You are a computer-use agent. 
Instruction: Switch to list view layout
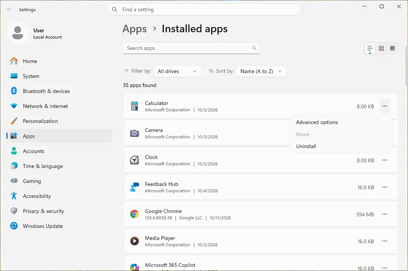tap(370, 48)
